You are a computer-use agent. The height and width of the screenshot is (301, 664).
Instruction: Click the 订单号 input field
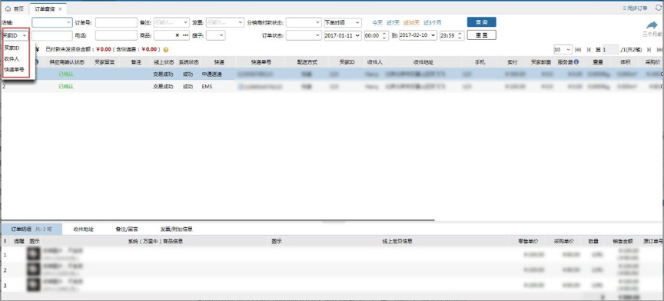116,22
